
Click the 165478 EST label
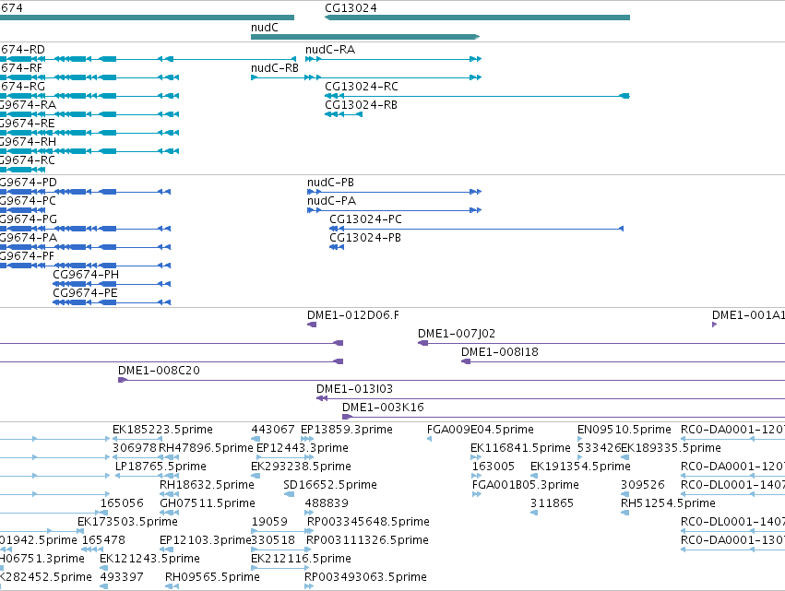pos(103,540)
